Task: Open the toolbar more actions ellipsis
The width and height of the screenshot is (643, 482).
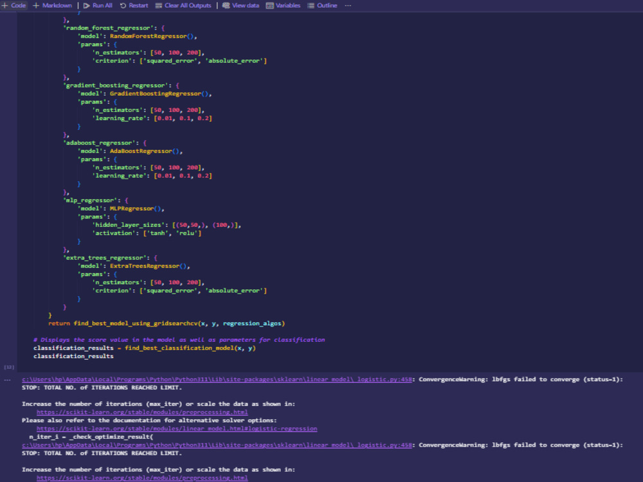Action: [x=348, y=5]
